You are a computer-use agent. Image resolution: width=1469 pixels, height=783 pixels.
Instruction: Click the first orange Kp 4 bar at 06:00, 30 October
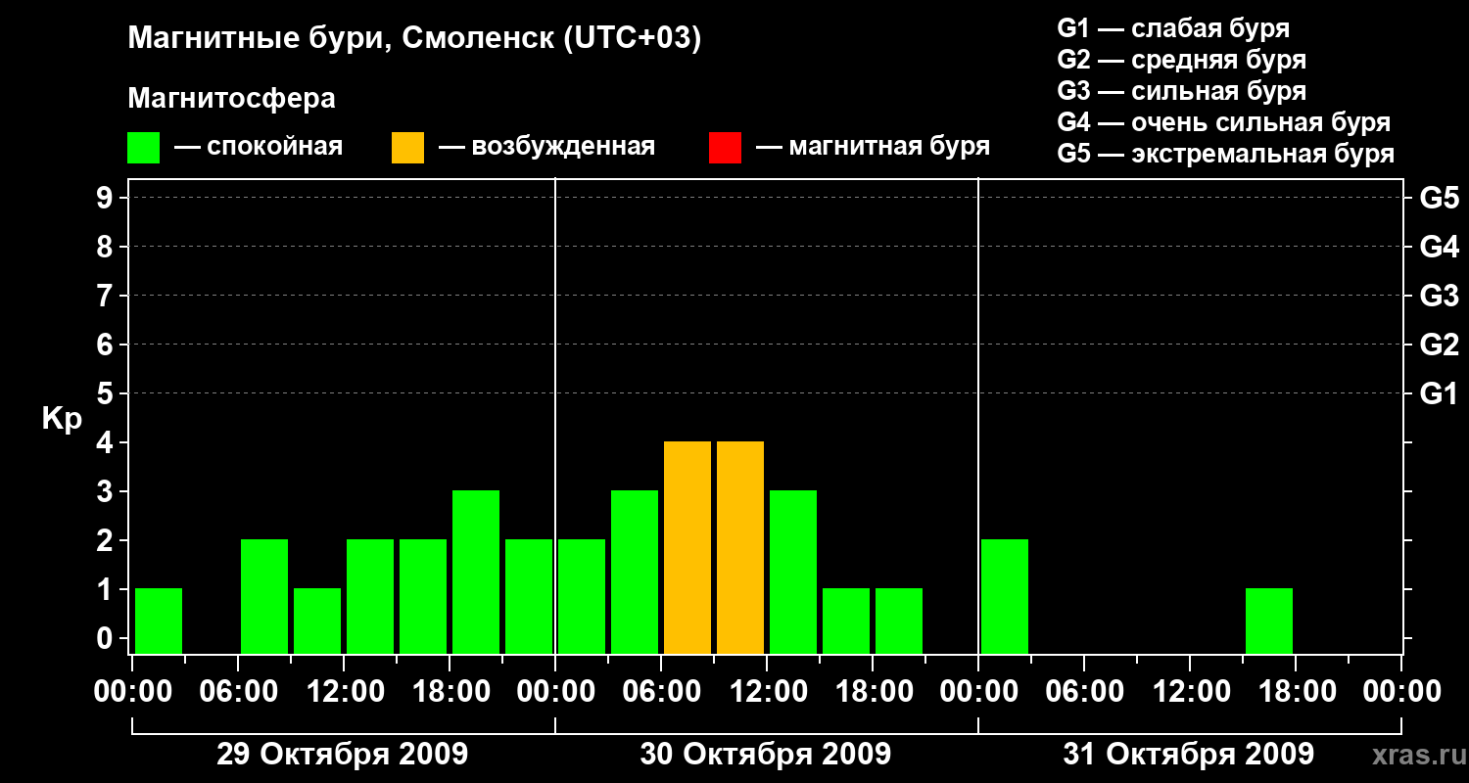point(687,547)
